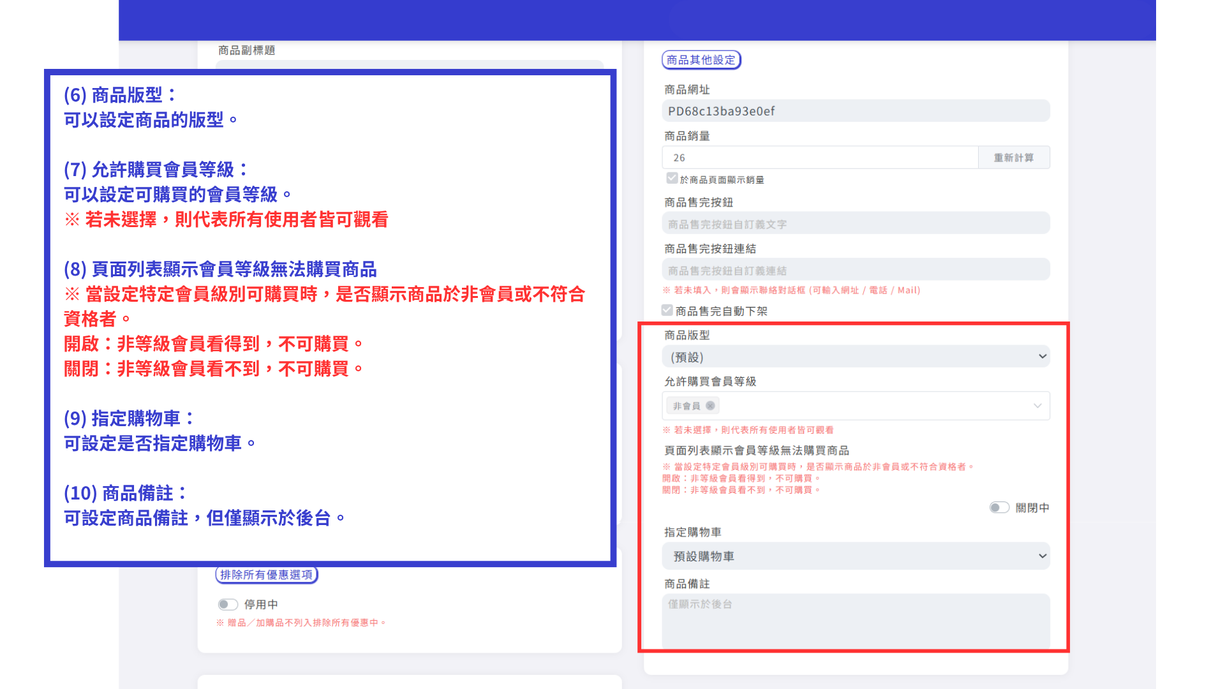Focus the 商品網址 input field
This screenshot has width=1225, height=689.
pos(856,111)
